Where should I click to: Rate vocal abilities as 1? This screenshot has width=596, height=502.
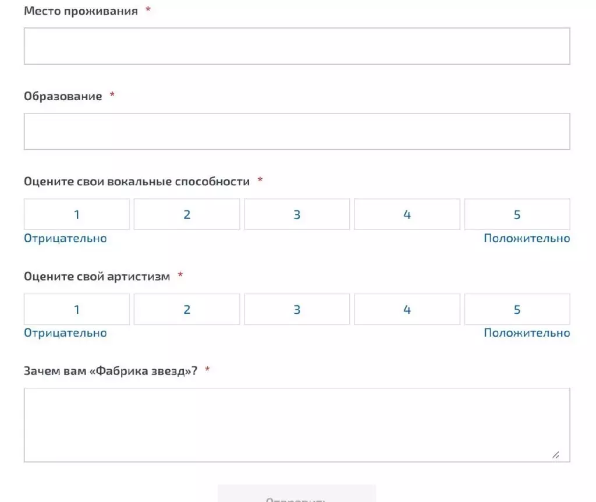tap(77, 214)
